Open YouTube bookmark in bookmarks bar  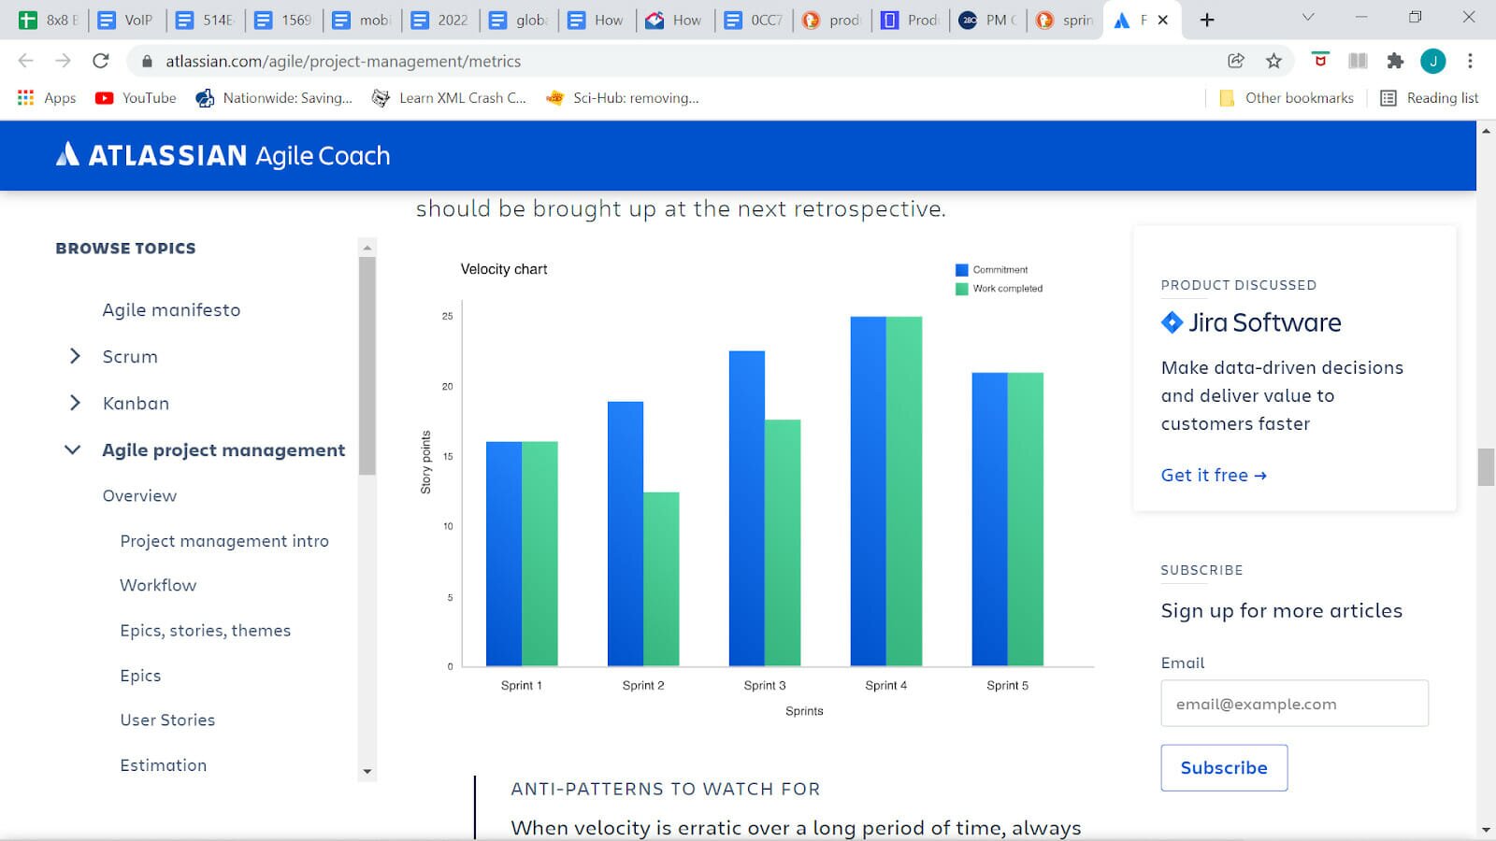pyautogui.click(x=136, y=98)
